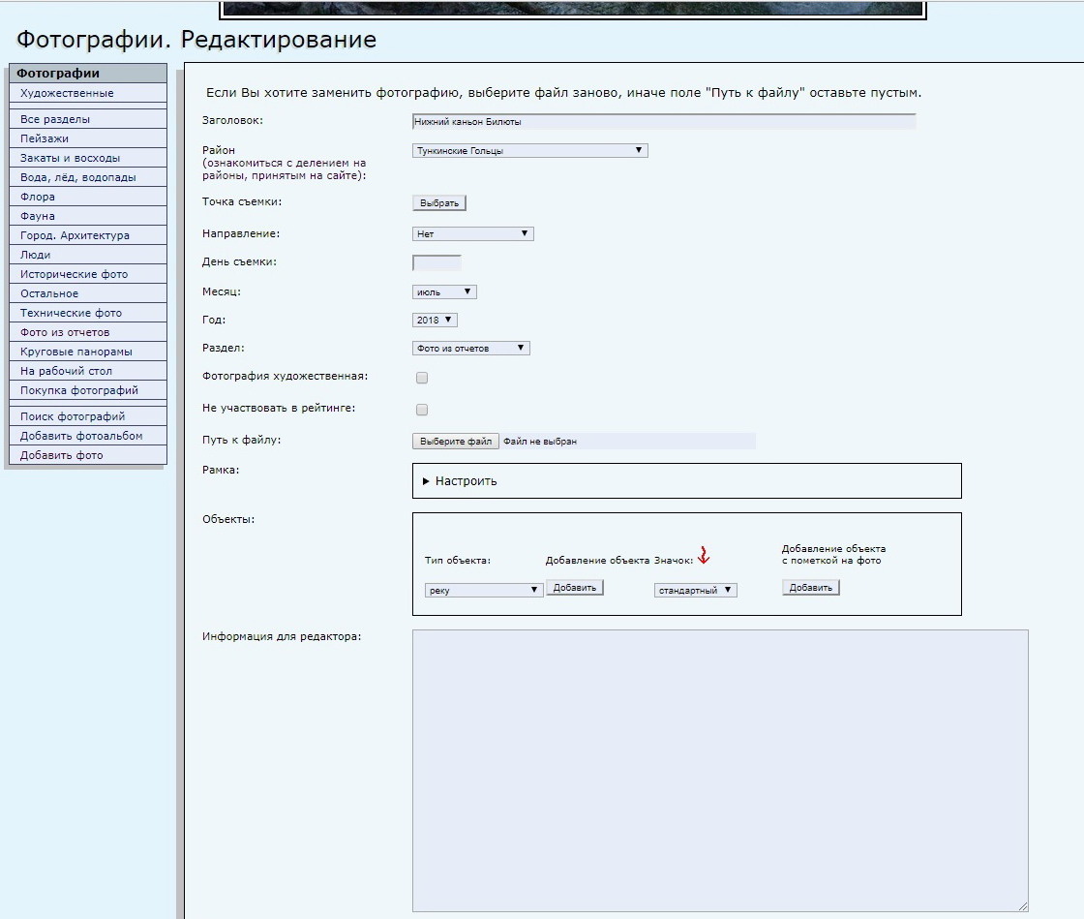Viewport: 1084px width, 919px height.
Task: Open Город. Архитектура category
Action: (x=88, y=235)
